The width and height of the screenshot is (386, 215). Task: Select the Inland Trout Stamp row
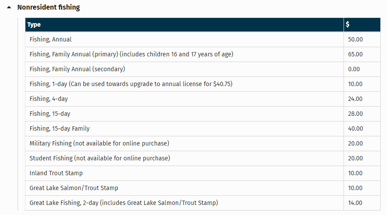point(56,173)
